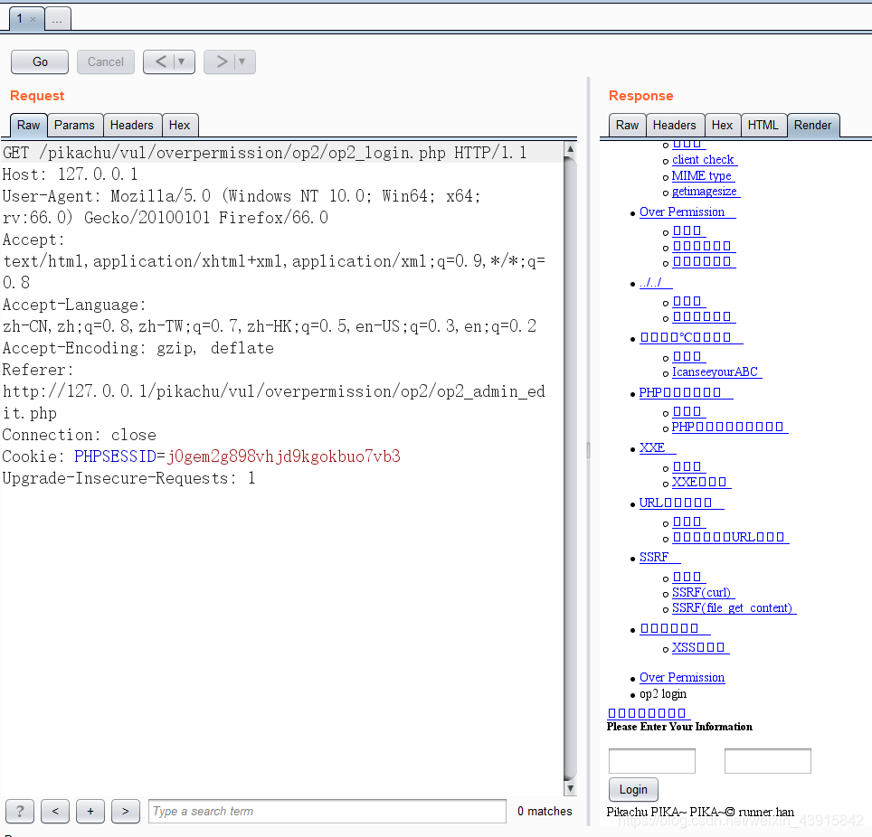Open the 'client check' link
Viewport: 872px width, 837px height.
pyautogui.click(x=704, y=160)
